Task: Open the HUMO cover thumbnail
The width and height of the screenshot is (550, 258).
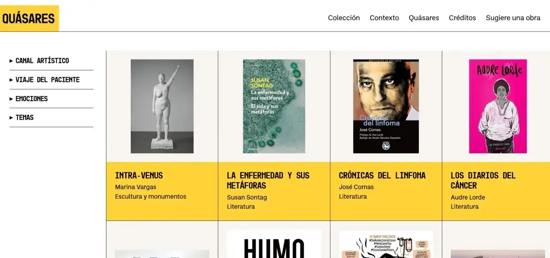Action: [x=274, y=244]
